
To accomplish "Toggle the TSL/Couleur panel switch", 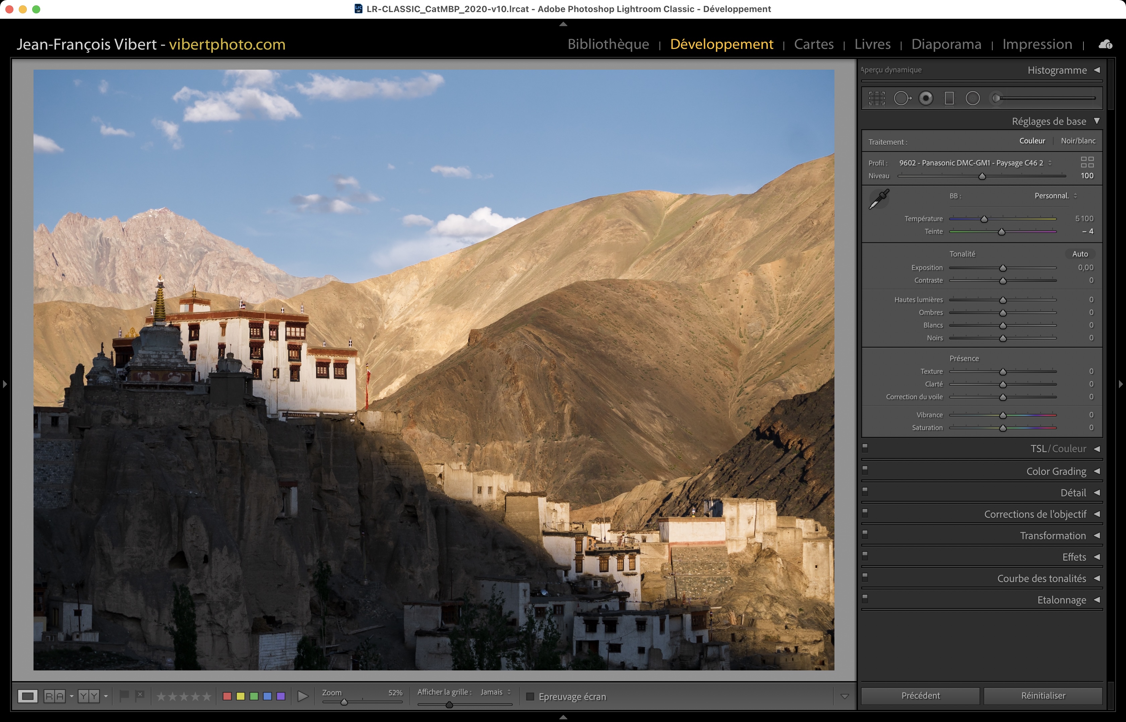I will (865, 447).
